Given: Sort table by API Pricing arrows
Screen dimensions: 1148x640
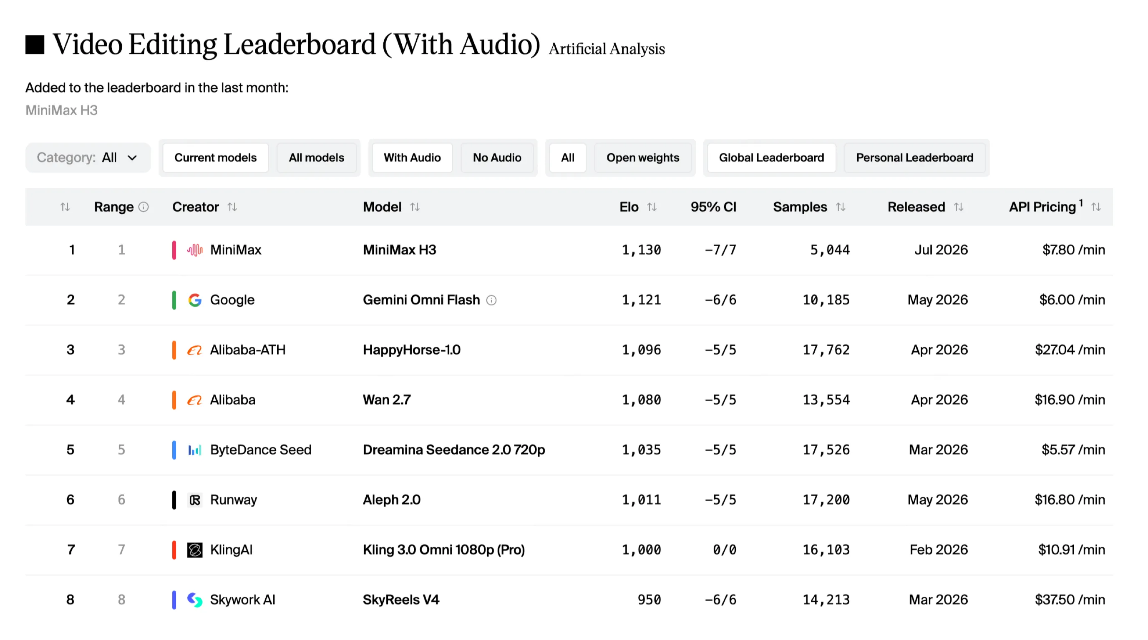Looking at the screenshot, I should coord(1096,207).
